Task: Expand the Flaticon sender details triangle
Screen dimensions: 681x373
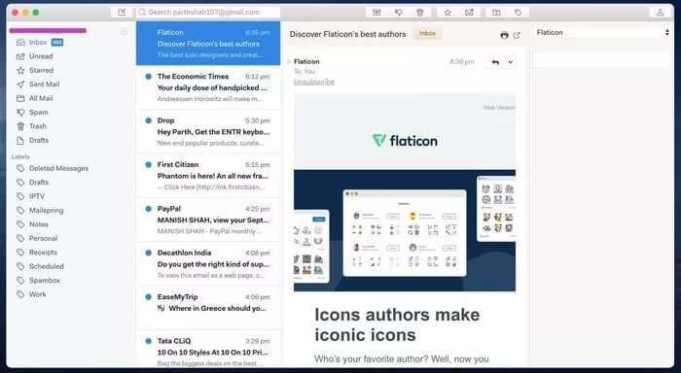Action: 289,61
